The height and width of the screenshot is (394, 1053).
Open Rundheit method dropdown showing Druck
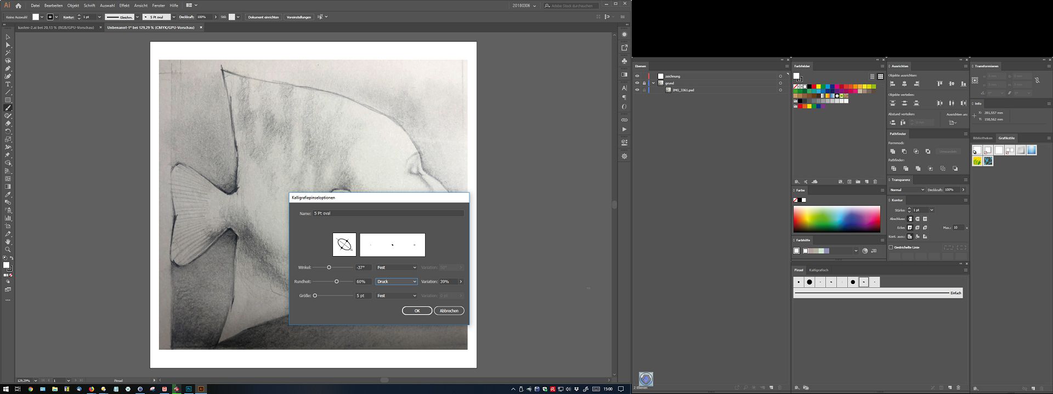click(397, 282)
